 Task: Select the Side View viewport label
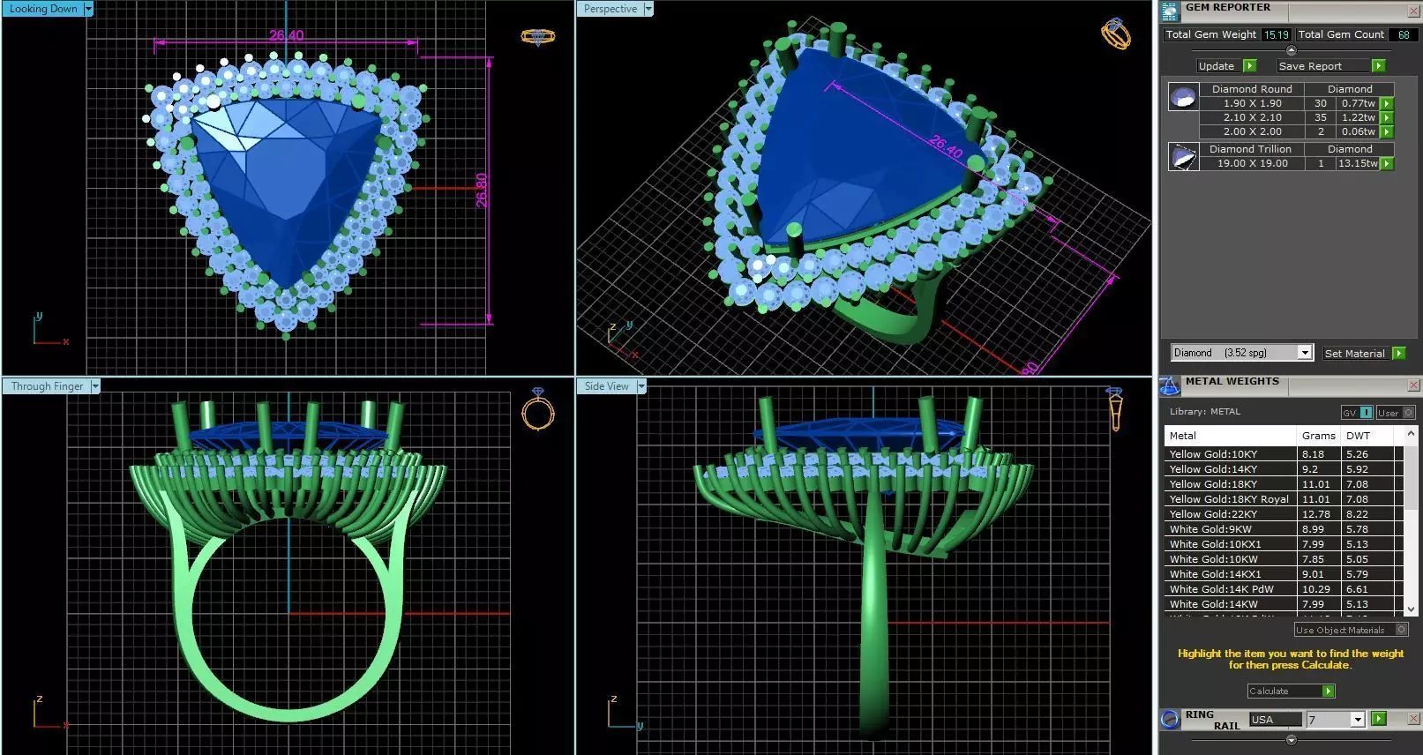click(x=607, y=386)
